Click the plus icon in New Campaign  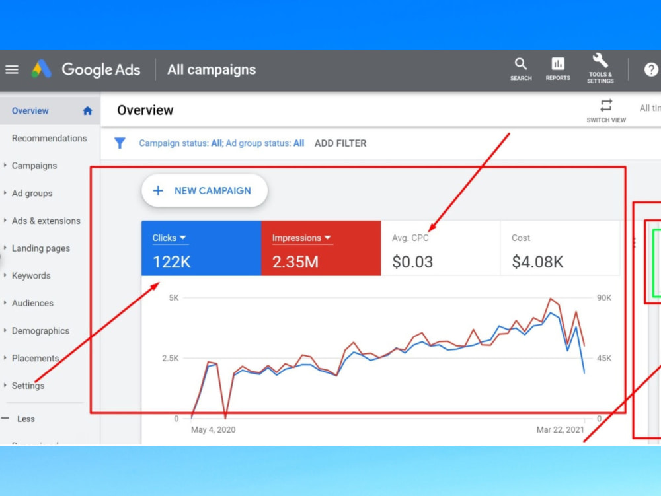click(x=158, y=191)
